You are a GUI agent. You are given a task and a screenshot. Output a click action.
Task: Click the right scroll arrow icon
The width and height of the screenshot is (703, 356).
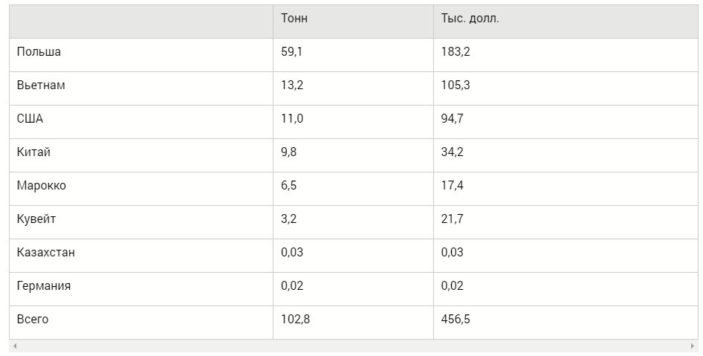pos(693,346)
